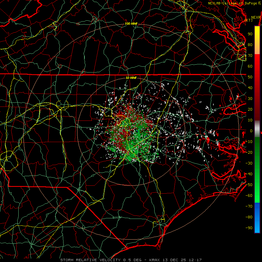Click the "70" value on the velocity scale

point(250,56)
